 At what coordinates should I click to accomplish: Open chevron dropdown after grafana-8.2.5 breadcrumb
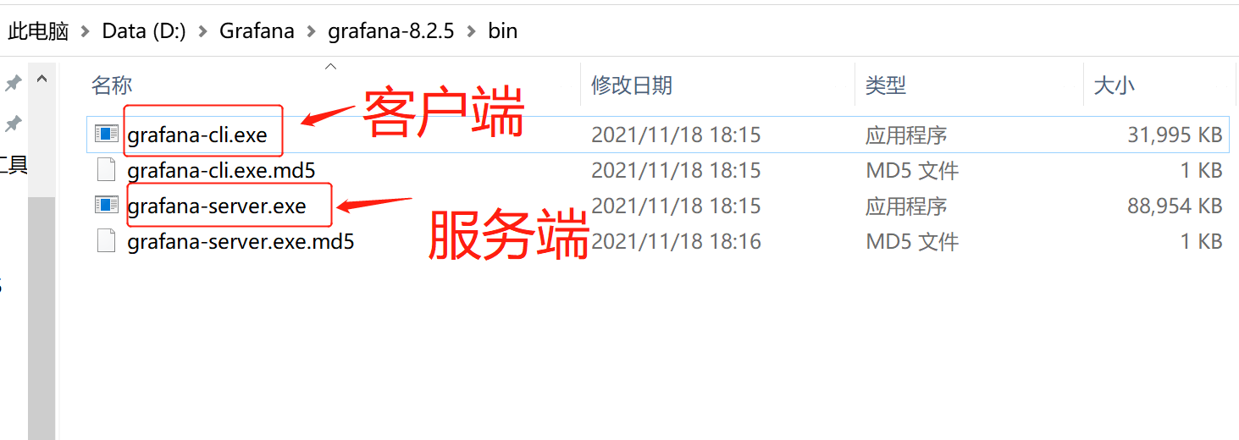(472, 31)
